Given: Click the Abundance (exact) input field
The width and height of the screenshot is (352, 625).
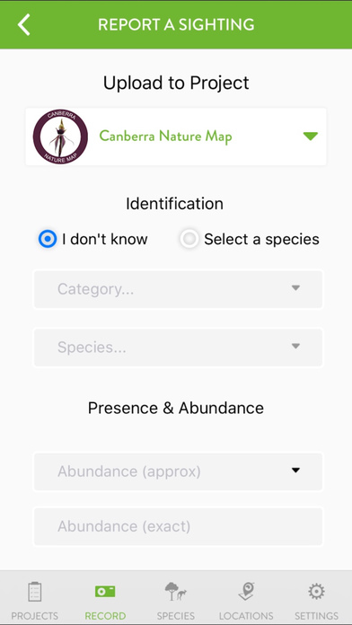Looking at the screenshot, I should 178,526.
